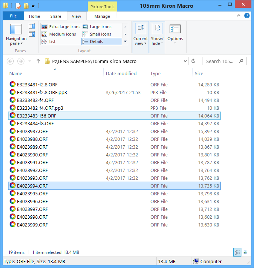
Task: Click the Forward navigation arrow
Action: (21, 61)
